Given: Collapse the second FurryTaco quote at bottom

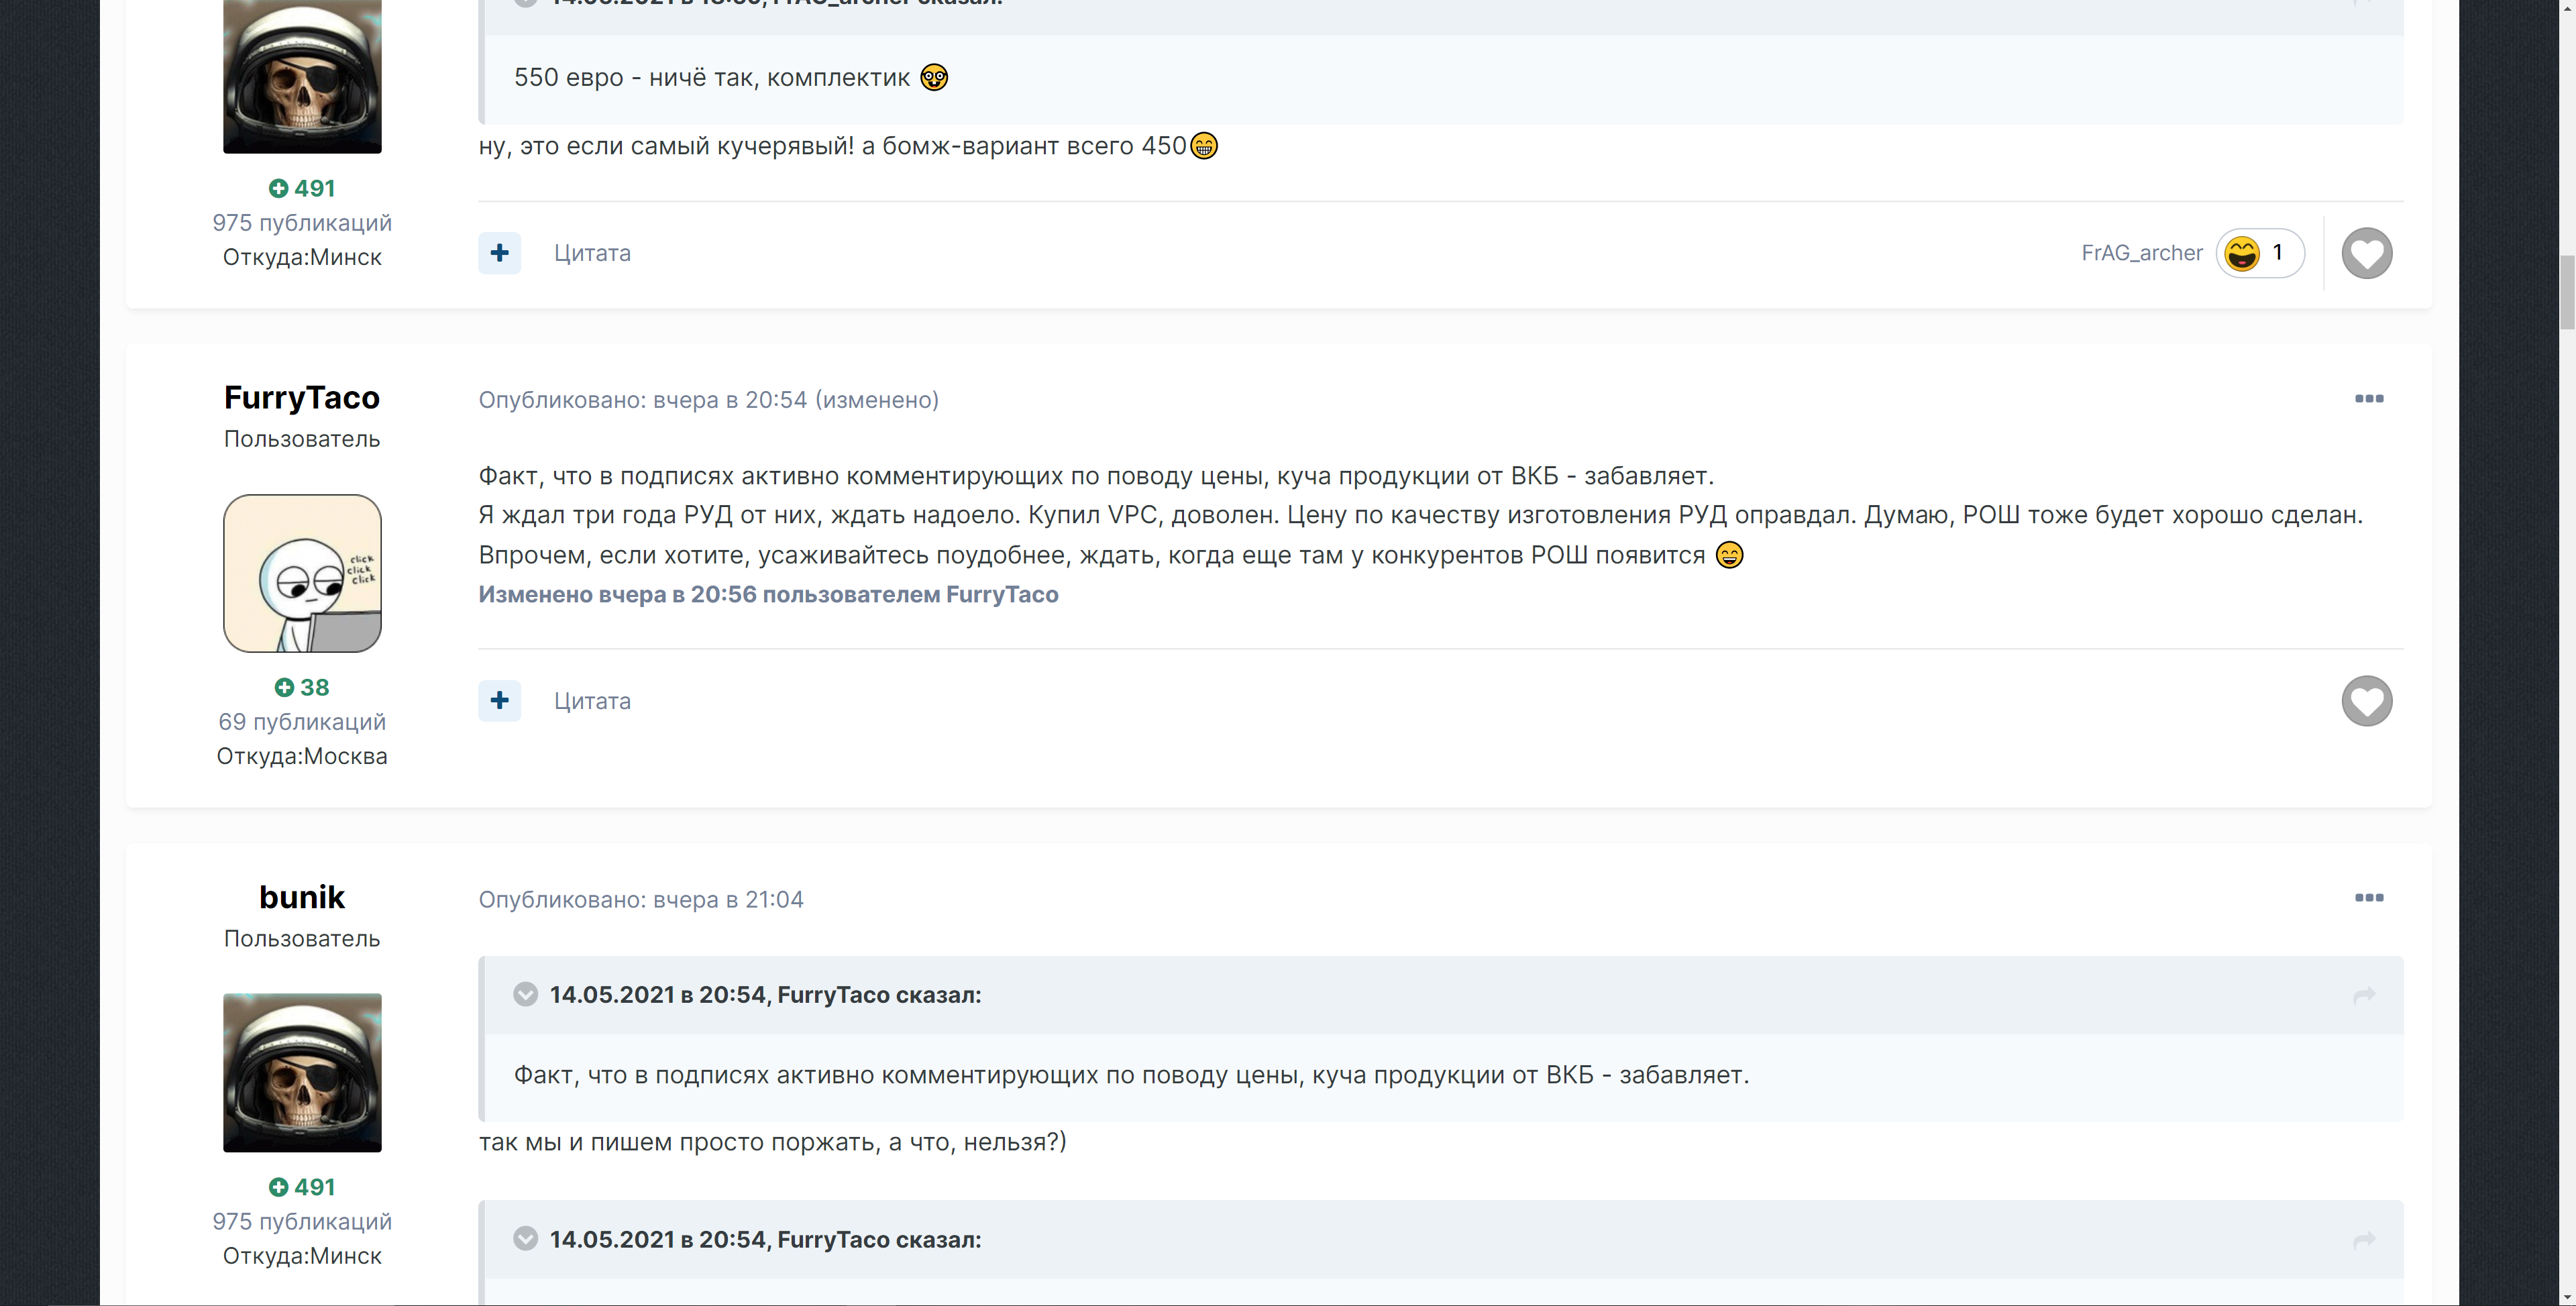Looking at the screenshot, I should (525, 1239).
